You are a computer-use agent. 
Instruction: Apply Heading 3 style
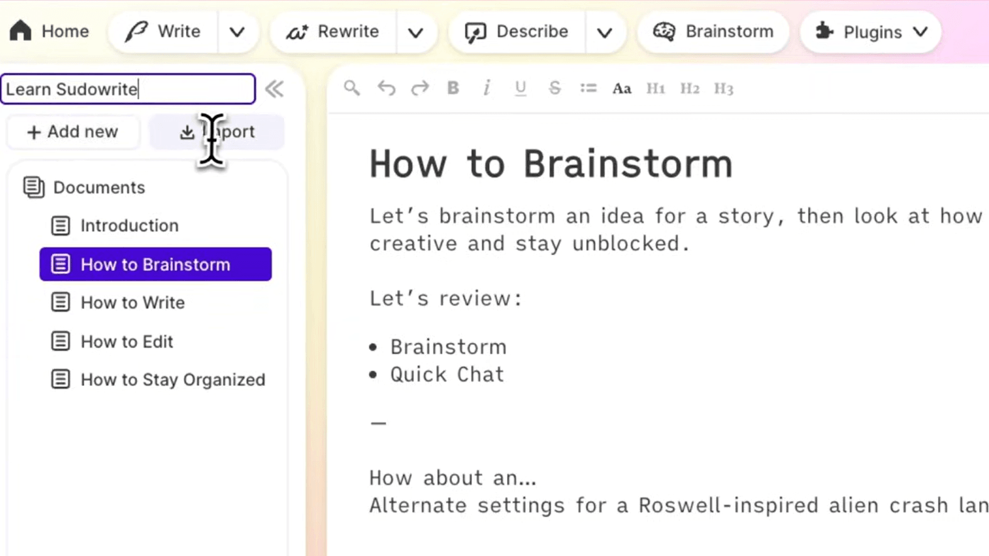(x=723, y=89)
